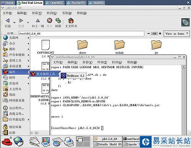Viewport: 191px width, 148px height.
Task: Open Home Folder (主文件夹) from the main menu
Action: pyautogui.click(x=16, y=89)
